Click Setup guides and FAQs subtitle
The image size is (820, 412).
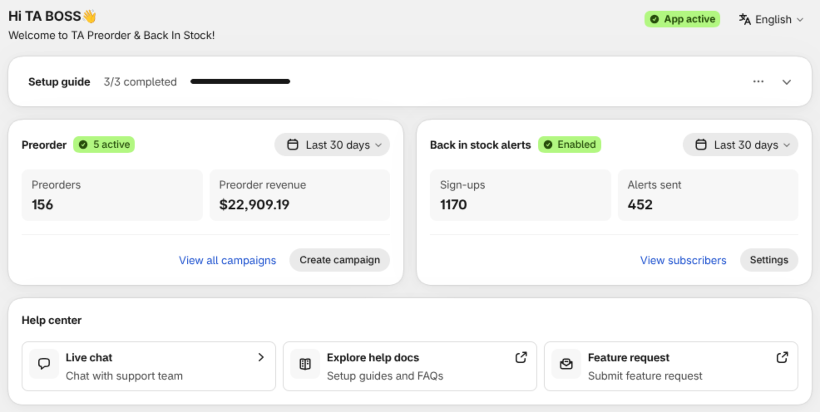[x=385, y=376]
